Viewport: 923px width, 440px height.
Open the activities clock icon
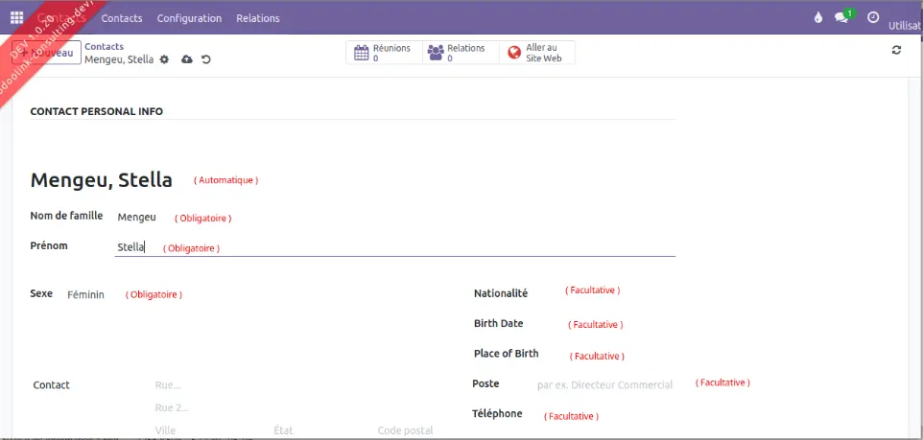click(x=872, y=17)
